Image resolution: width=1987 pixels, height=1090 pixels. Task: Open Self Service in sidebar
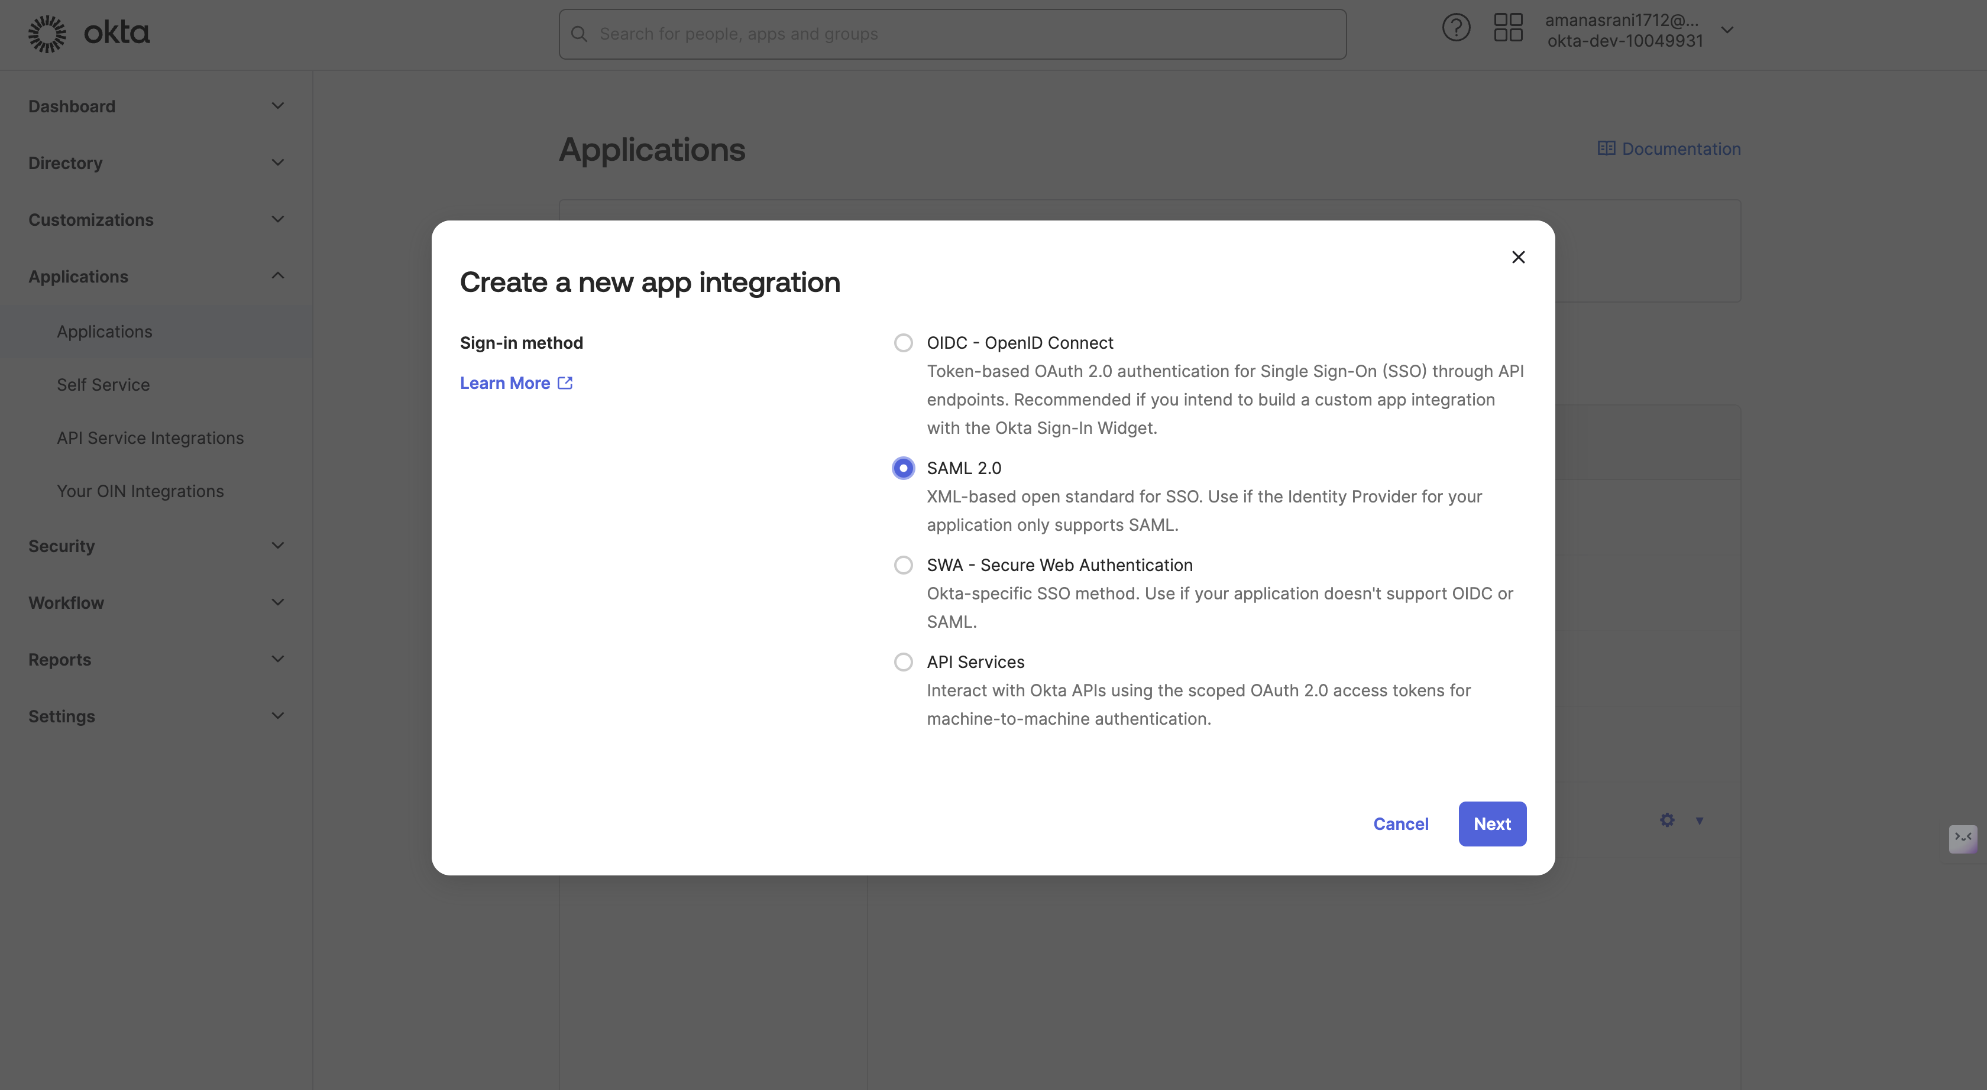pos(102,384)
